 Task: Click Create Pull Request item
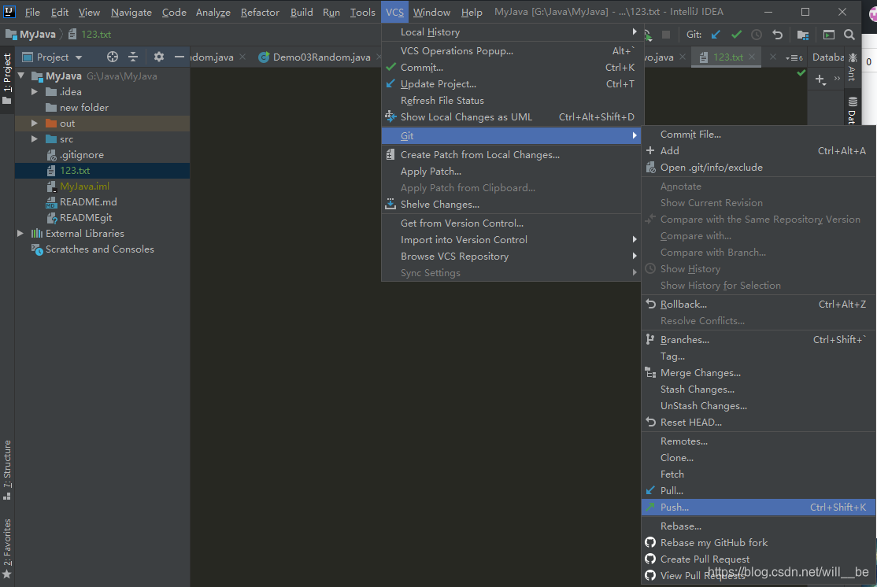coord(758,559)
